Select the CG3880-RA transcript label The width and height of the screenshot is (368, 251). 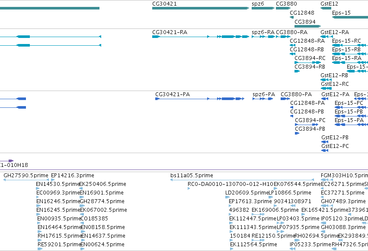coord(292,32)
